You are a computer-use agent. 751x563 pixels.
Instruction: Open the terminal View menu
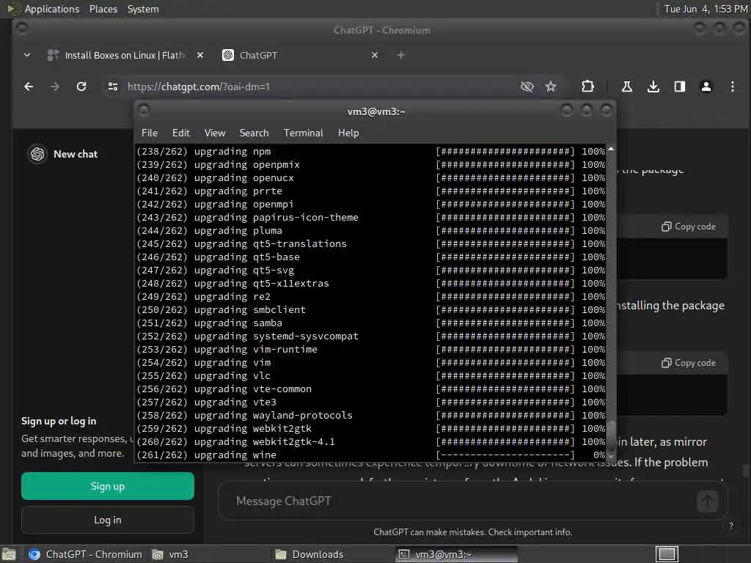(x=215, y=133)
